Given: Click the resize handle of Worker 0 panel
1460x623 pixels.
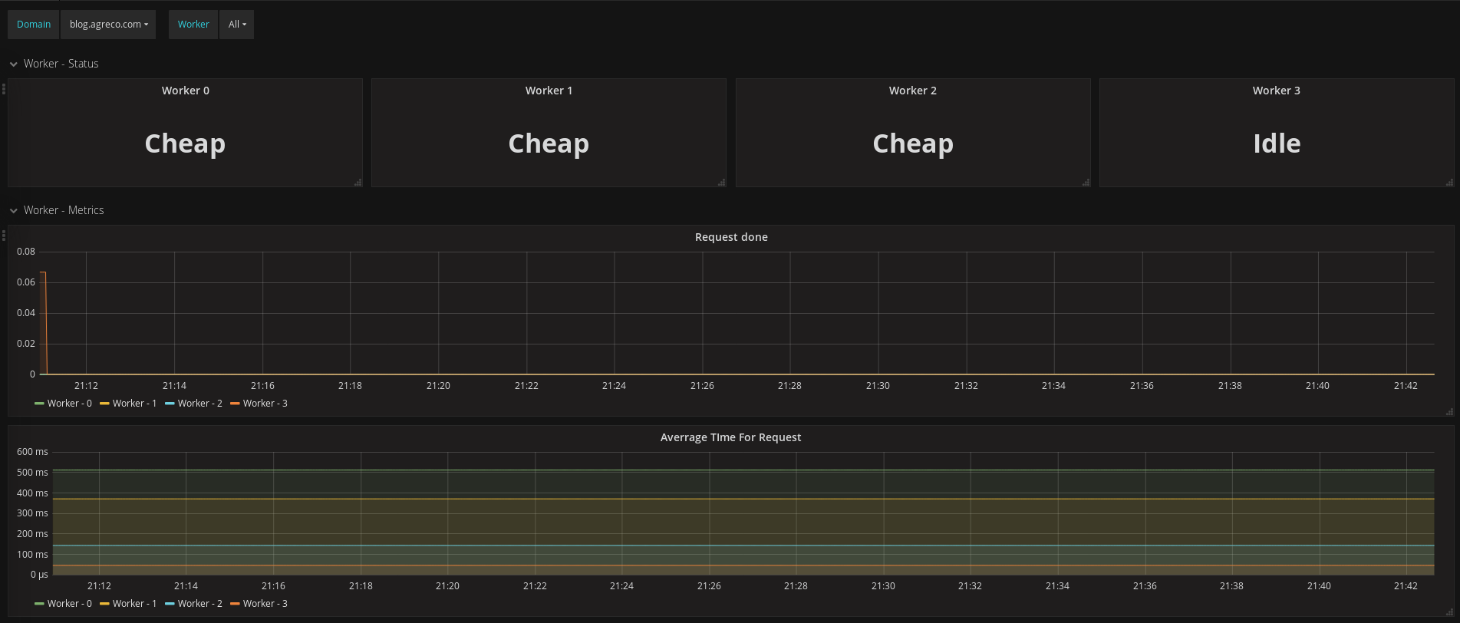Looking at the screenshot, I should coord(358,183).
